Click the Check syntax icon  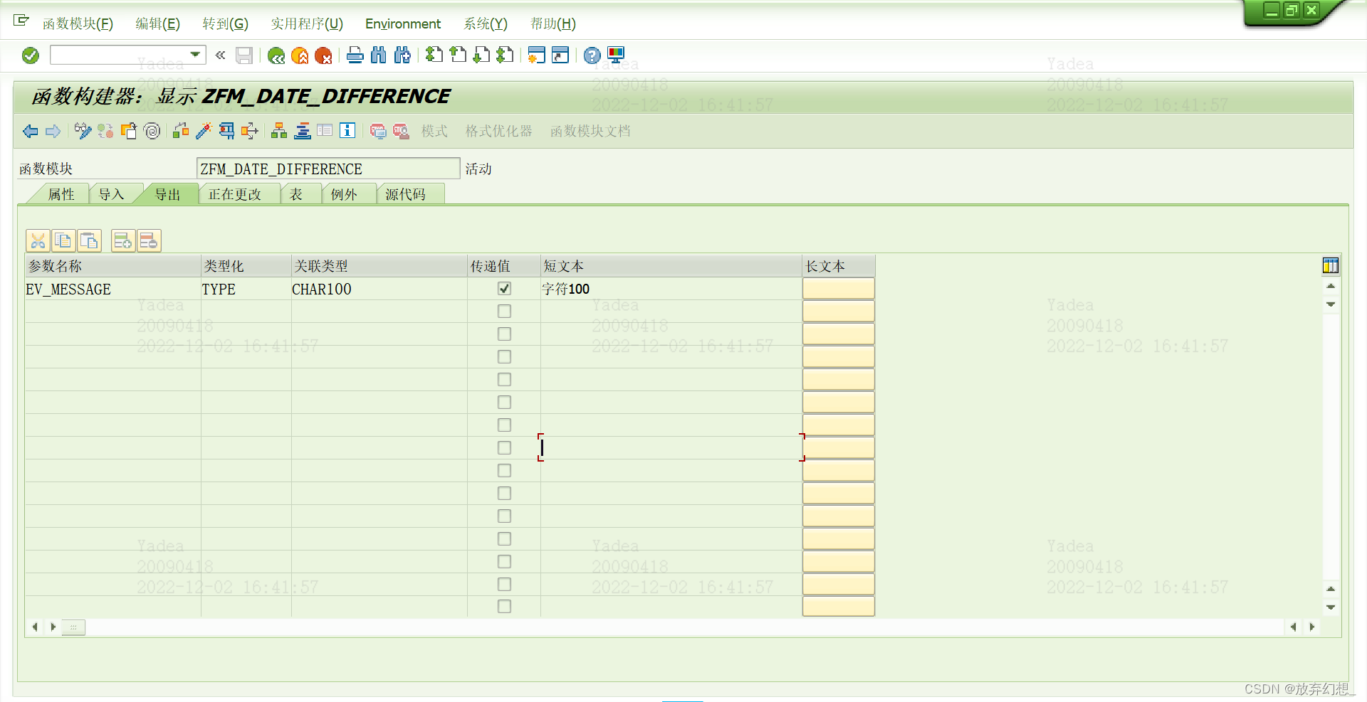click(181, 131)
